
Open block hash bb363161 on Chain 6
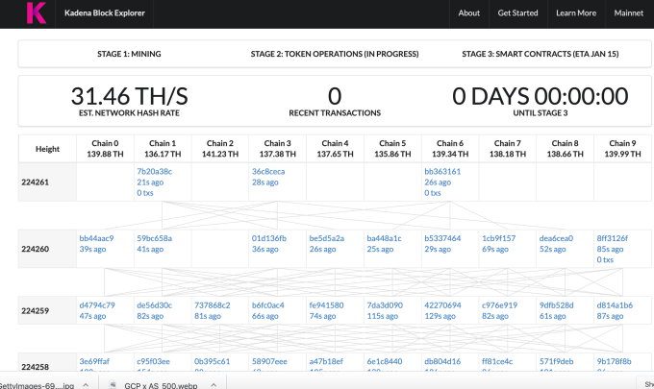tap(442, 171)
